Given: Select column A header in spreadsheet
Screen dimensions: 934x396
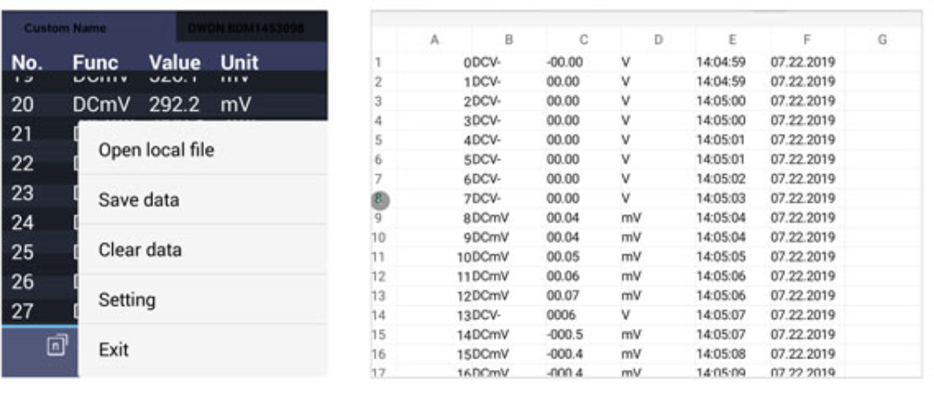Looking at the screenshot, I should click(x=434, y=39).
